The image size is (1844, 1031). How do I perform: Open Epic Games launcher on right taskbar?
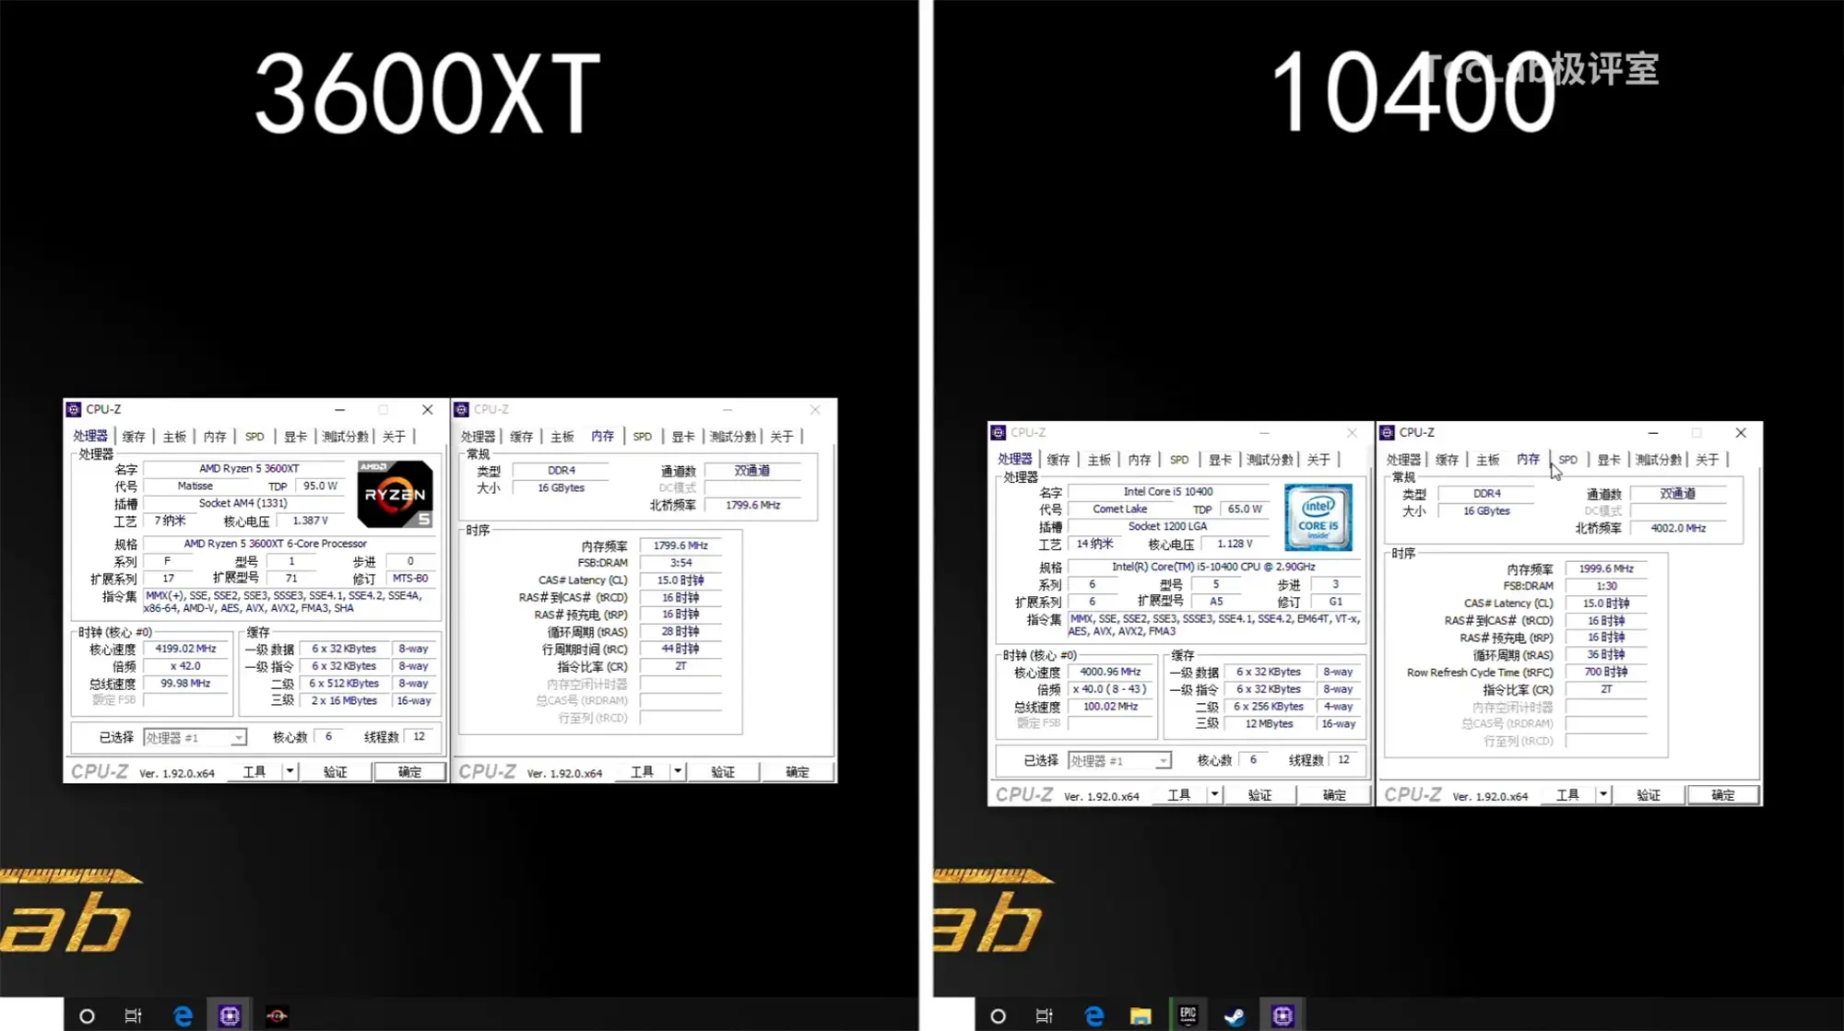point(1188,1015)
